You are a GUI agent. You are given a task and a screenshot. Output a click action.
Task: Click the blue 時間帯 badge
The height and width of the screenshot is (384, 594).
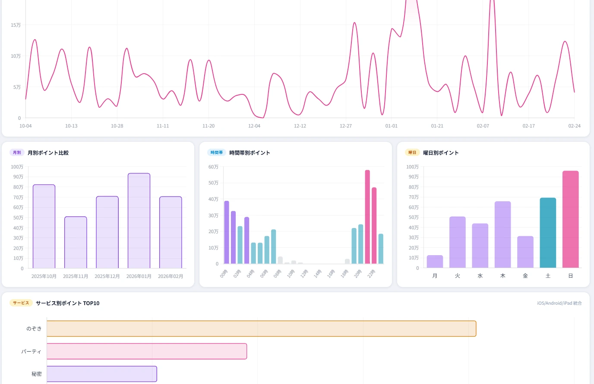pyautogui.click(x=217, y=153)
